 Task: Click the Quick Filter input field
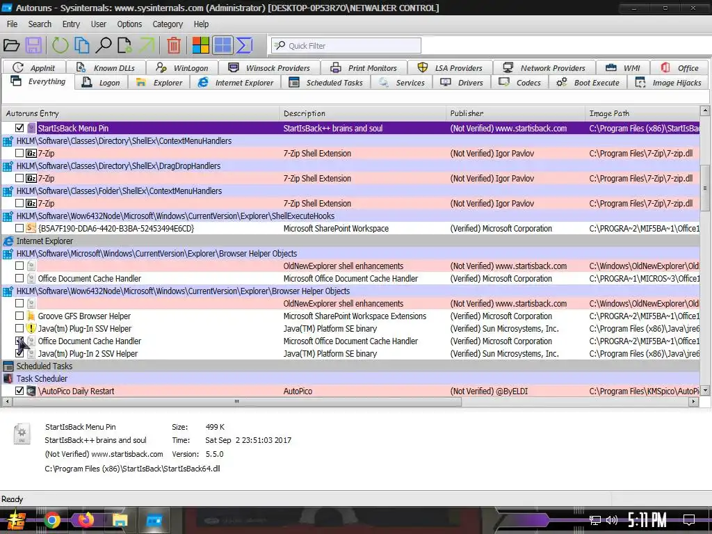[346, 45]
